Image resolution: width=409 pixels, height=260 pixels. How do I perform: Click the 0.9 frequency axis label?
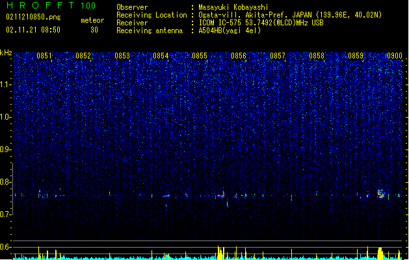point(6,149)
